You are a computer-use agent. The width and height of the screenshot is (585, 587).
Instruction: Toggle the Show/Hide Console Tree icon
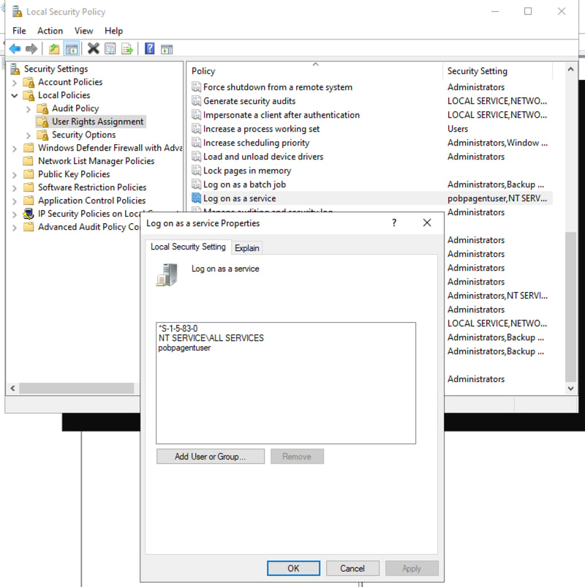tap(72, 48)
